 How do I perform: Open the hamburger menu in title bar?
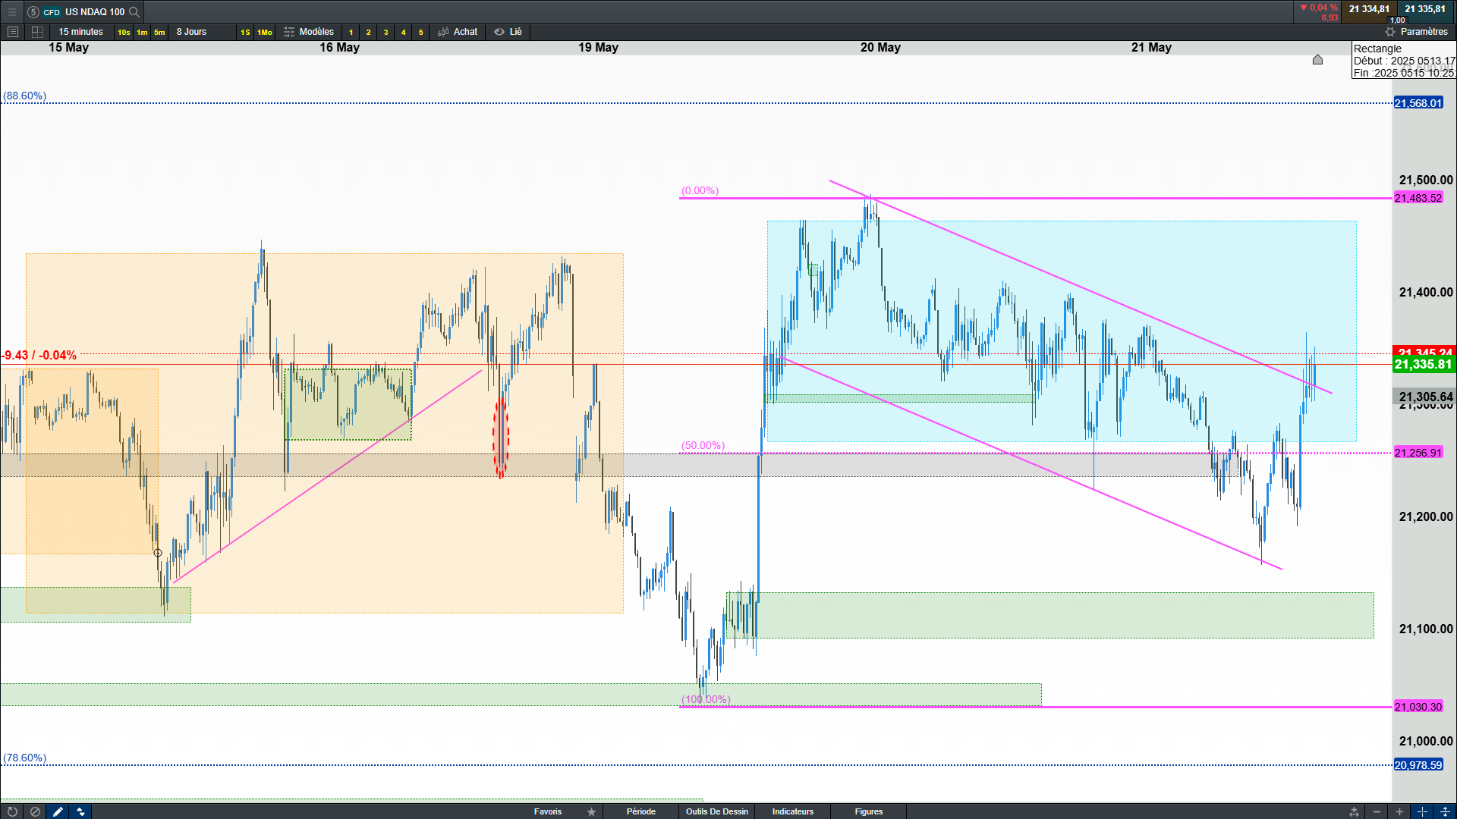click(x=11, y=11)
